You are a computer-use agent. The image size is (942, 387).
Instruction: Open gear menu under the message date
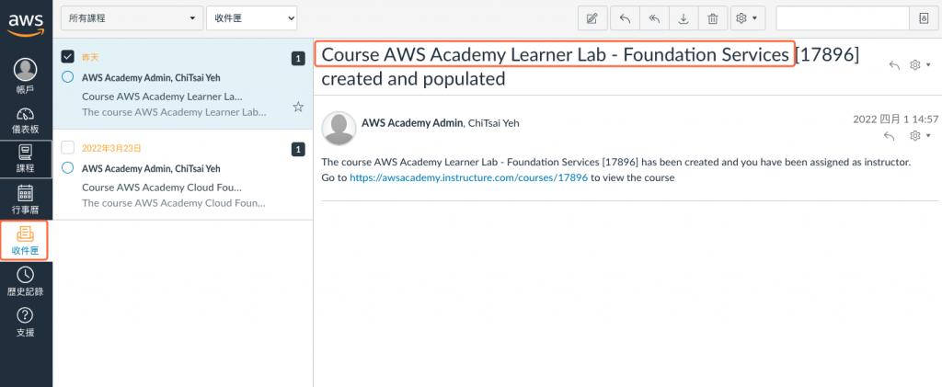(x=919, y=136)
